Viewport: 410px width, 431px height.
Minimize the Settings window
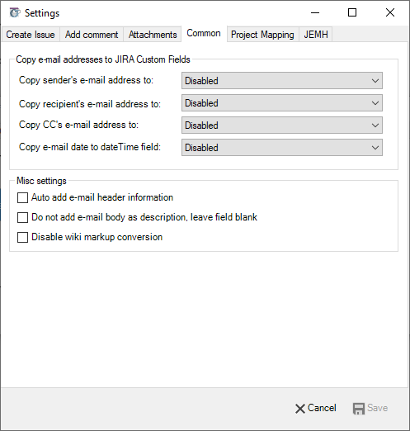click(315, 12)
